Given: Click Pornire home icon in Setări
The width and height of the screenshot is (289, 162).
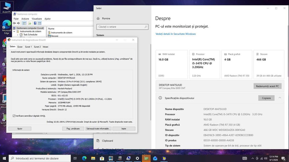Looking at the screenshot, I should point(98,18).
